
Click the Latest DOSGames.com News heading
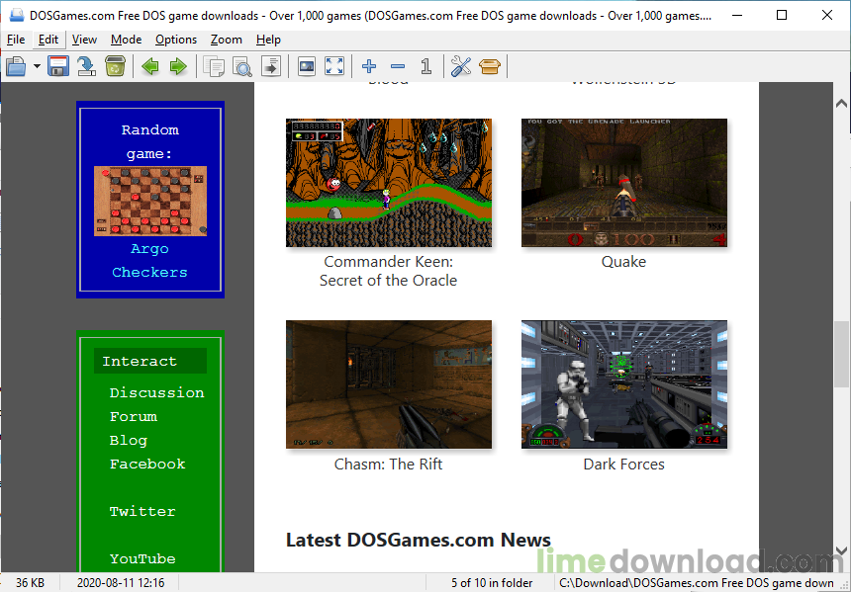[419, 540]
